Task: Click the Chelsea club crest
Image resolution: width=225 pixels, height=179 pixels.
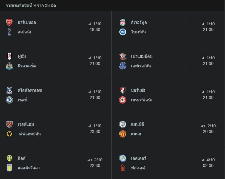Action: (x=9, y=100)
